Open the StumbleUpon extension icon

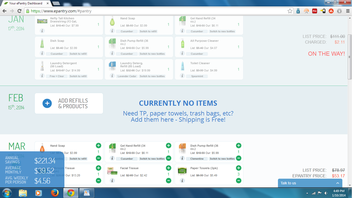[331, 11]
